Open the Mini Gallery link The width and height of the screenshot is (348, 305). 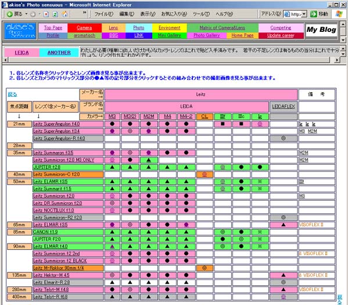point(169,35)
